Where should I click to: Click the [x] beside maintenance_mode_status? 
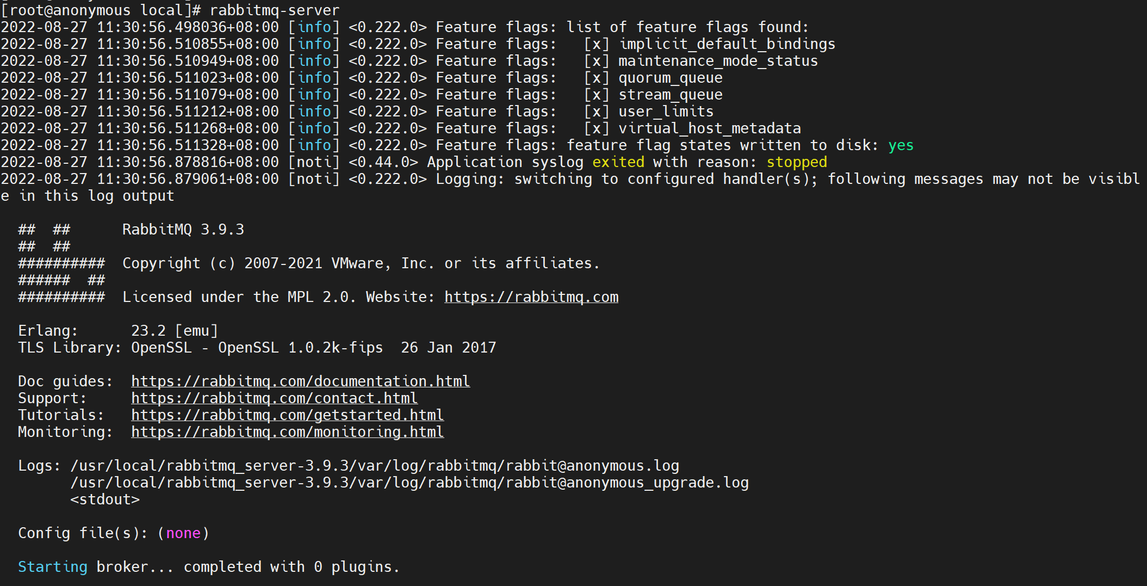(596, 61)
